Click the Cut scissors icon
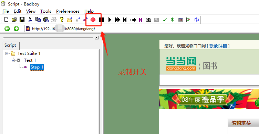Image resolution: width=259 pixels, height=134 pixels. click(30, 20)
